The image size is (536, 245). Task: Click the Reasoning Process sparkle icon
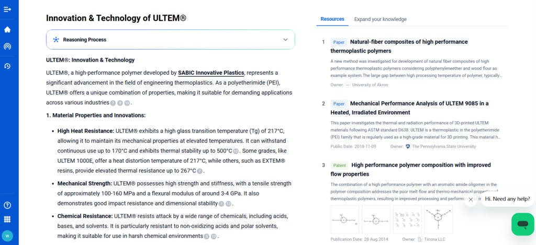click(x=56, y=40)
